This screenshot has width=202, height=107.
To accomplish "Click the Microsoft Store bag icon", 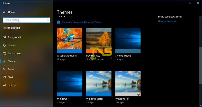I will [x=59, y=22].
